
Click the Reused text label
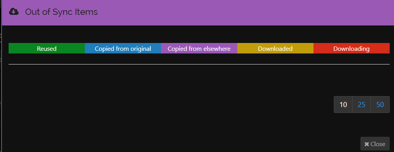pos(47,48)
